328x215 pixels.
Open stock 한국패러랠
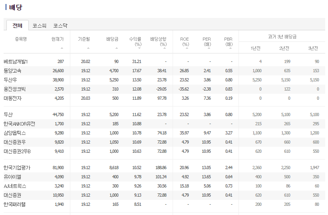tap(15, 205)
